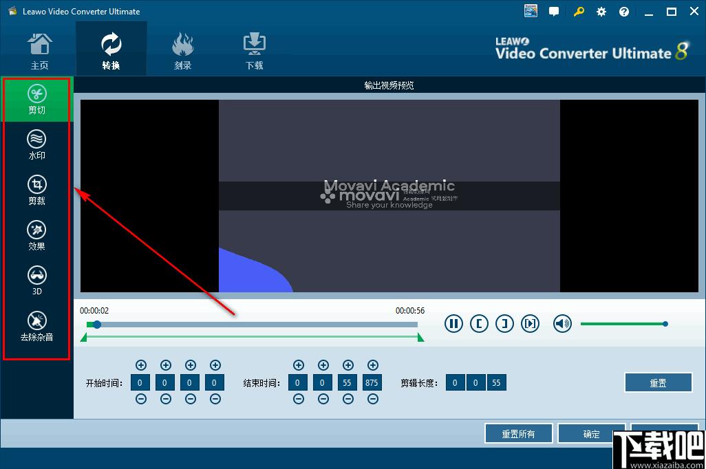This screenshot has height=469, width=706.
Task: Click the green trim end marker
Action: coord(420,338)
